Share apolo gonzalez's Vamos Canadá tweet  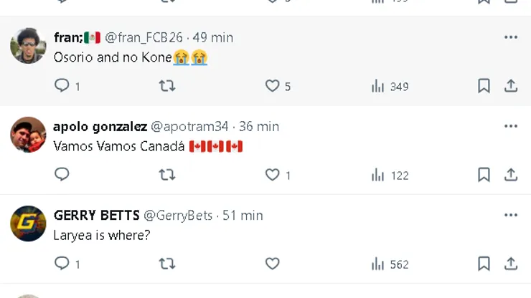point(511,175)
